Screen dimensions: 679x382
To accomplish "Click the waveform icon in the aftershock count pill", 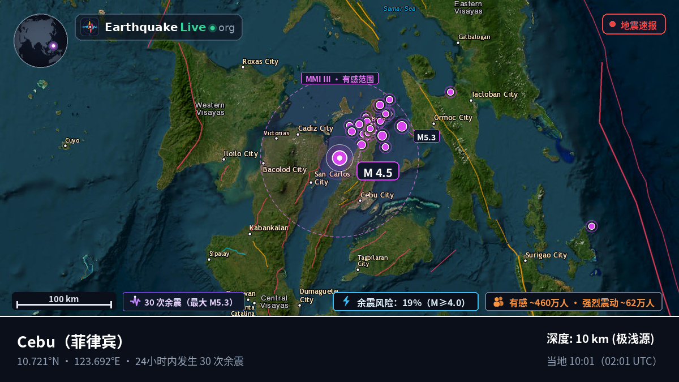I will (135, 302).
